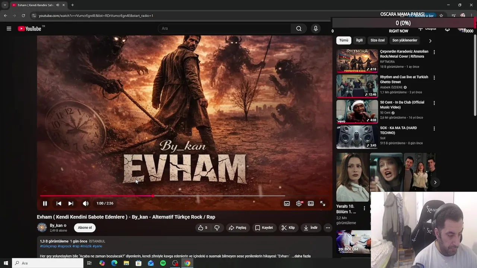
Task: Seek on the video progress bar
Action: tap(184, 195)
